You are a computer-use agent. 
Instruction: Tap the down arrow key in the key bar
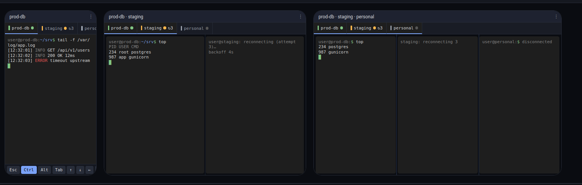80,170
